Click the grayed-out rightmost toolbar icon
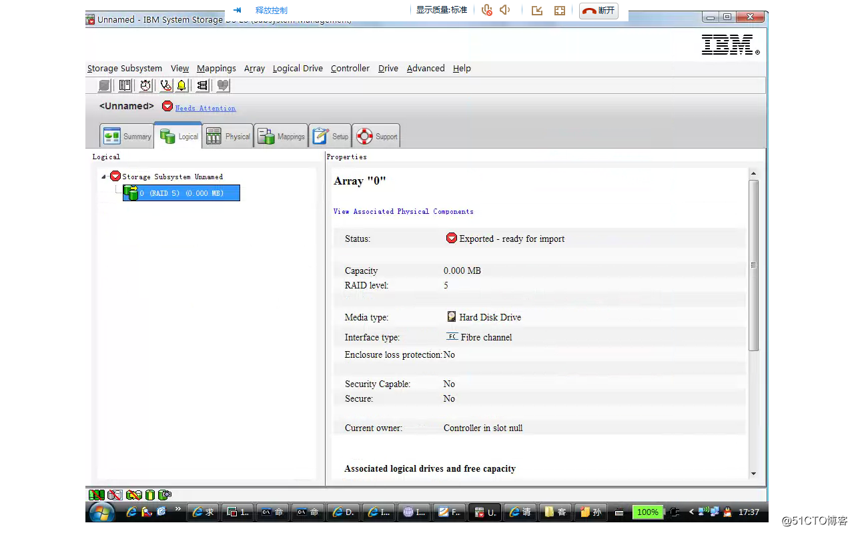 point(223,85)
